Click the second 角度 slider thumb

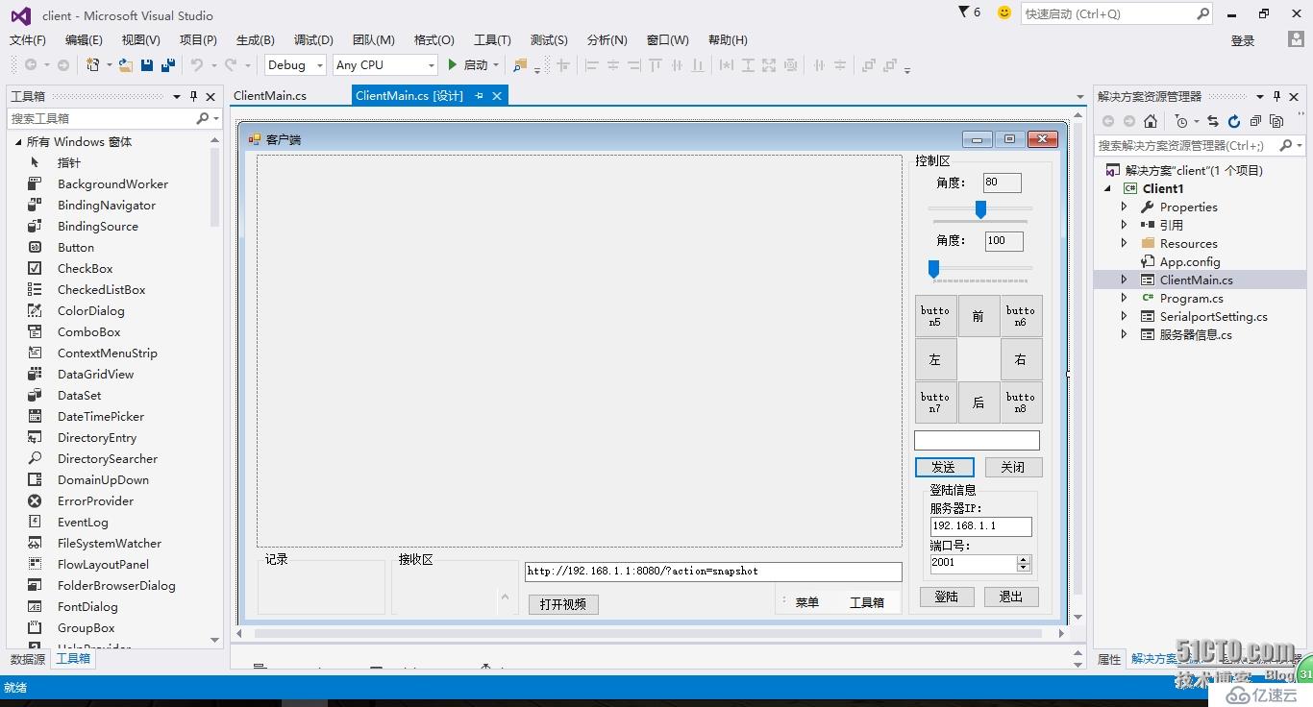pyautogui.click(x=933, y=269)
